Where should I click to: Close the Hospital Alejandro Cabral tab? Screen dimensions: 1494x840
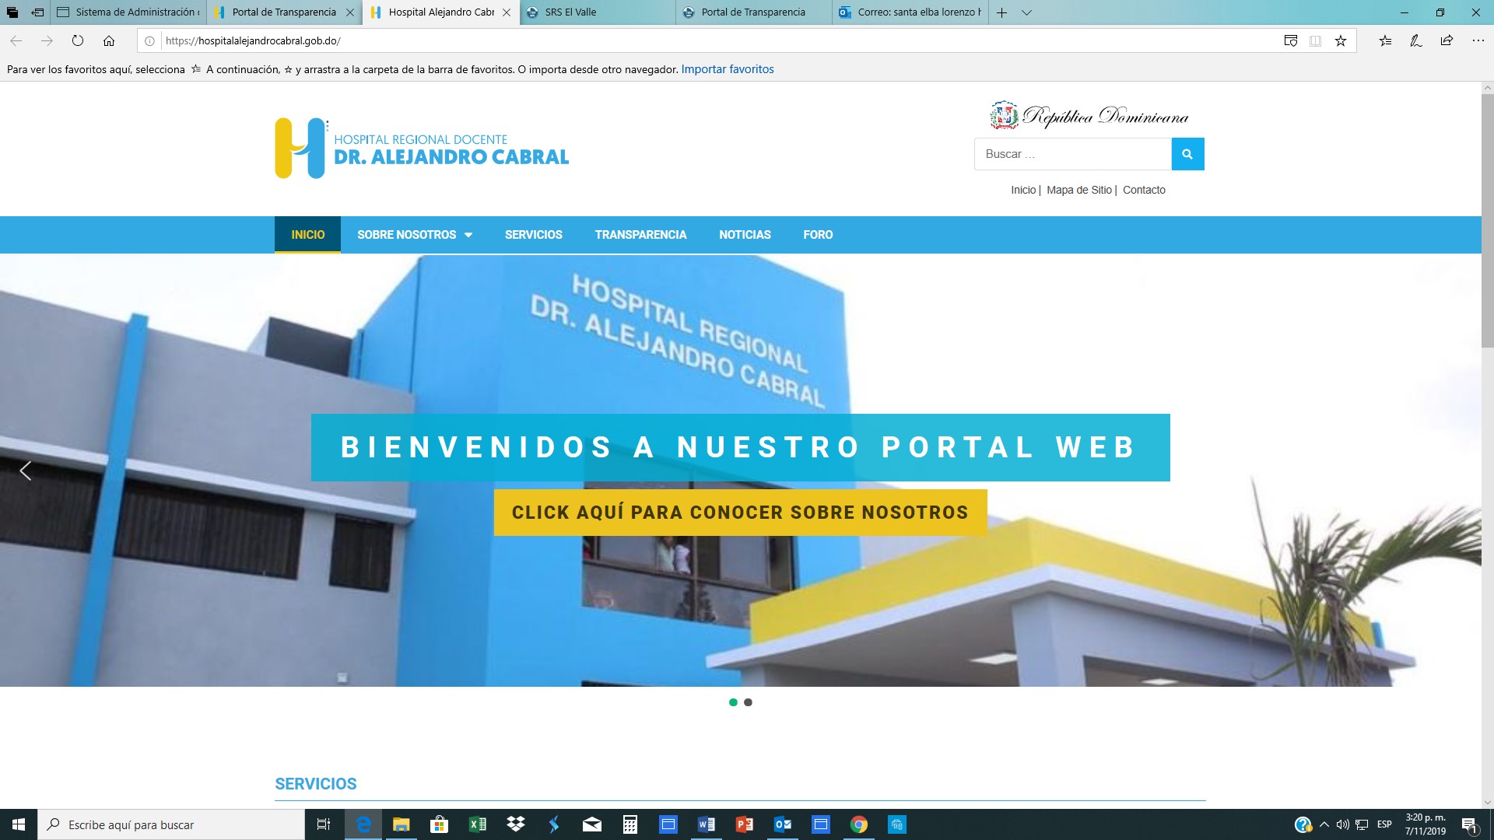507,12
